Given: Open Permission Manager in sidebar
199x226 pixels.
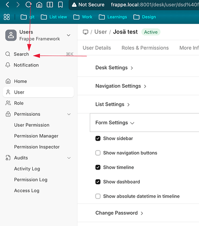Looking at the screenshot, I should pyautogui.click(x=36, y=136).
